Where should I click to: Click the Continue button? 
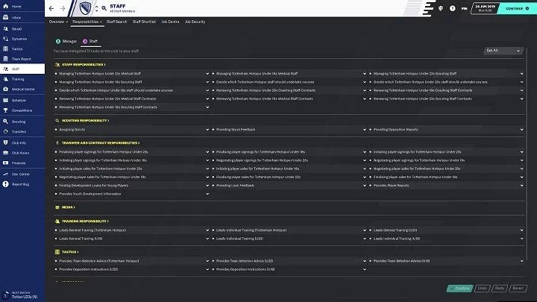coord(514,9)
